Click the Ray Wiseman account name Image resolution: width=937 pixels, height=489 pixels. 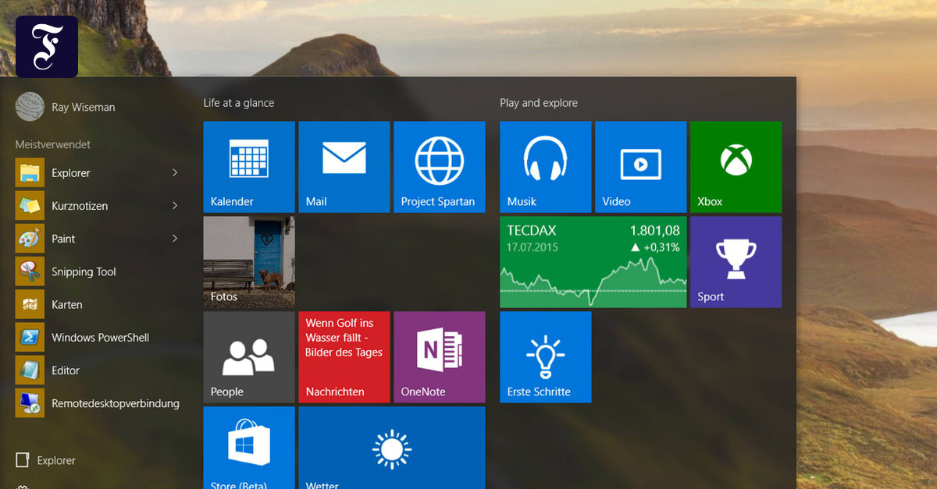pos(81,107)
